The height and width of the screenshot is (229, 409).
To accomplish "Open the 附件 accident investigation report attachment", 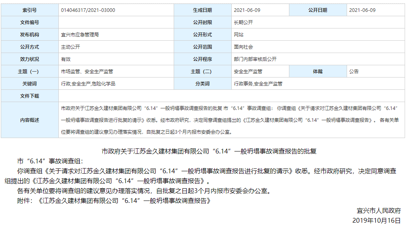I will [x=124, y=201].
